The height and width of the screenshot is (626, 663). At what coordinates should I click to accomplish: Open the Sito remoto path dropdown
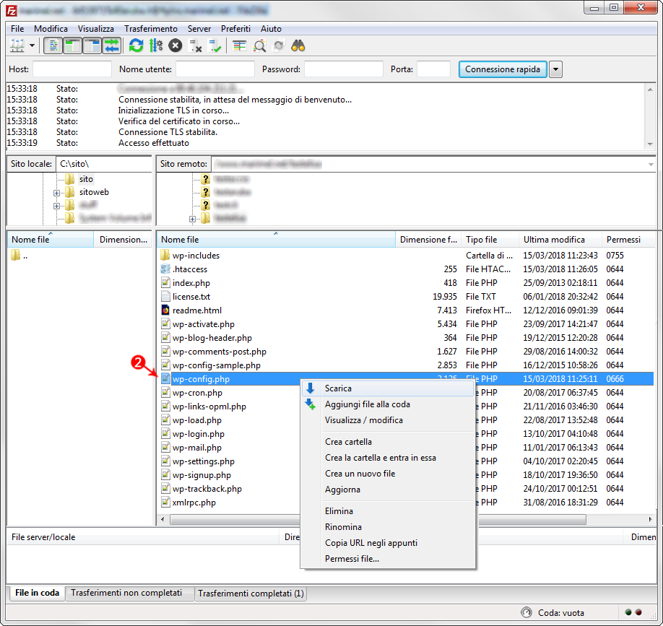[651, 164]
